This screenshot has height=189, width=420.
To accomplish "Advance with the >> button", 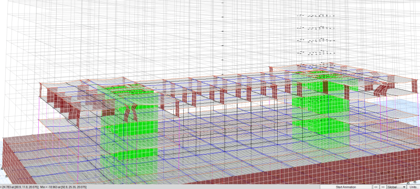I will 383,187.
